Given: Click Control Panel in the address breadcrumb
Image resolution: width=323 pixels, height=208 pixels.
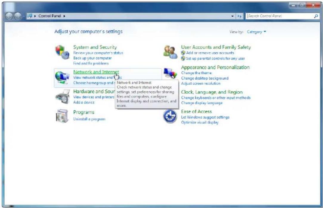Looking at the screenshot, I should click(x=50, y=16).
